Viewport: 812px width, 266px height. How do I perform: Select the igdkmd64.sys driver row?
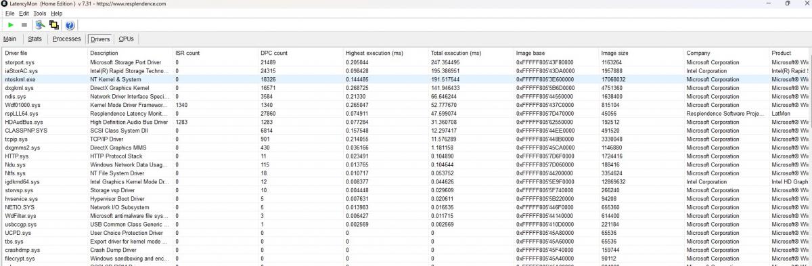(406, 181)
